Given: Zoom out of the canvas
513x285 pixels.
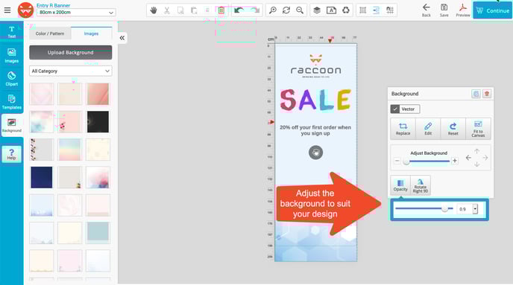Looking at the screenshot, I should (x=300, y=10).
